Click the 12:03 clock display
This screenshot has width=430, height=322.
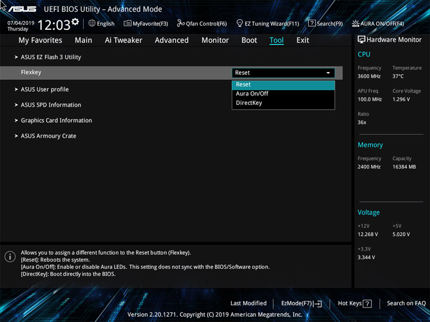[54, 25]
